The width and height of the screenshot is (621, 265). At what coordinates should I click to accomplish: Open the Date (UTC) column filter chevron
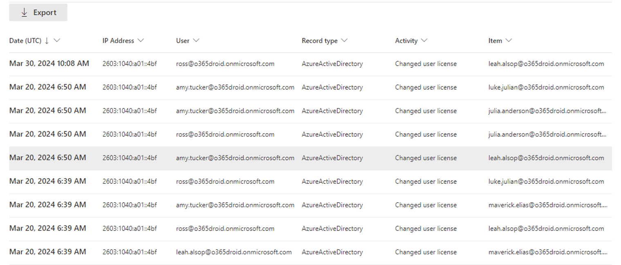click(x=57, y=40)
